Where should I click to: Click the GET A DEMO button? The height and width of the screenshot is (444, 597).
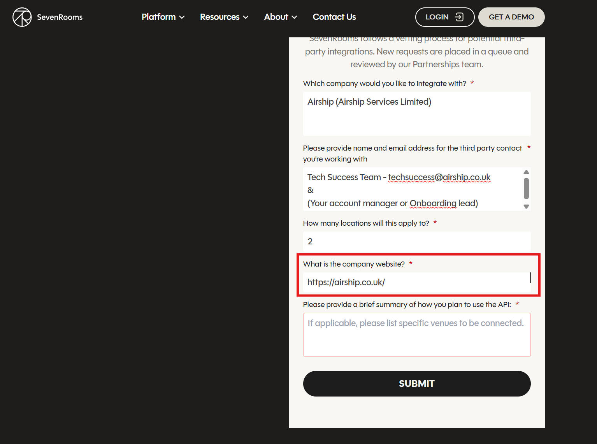[511, 17]
